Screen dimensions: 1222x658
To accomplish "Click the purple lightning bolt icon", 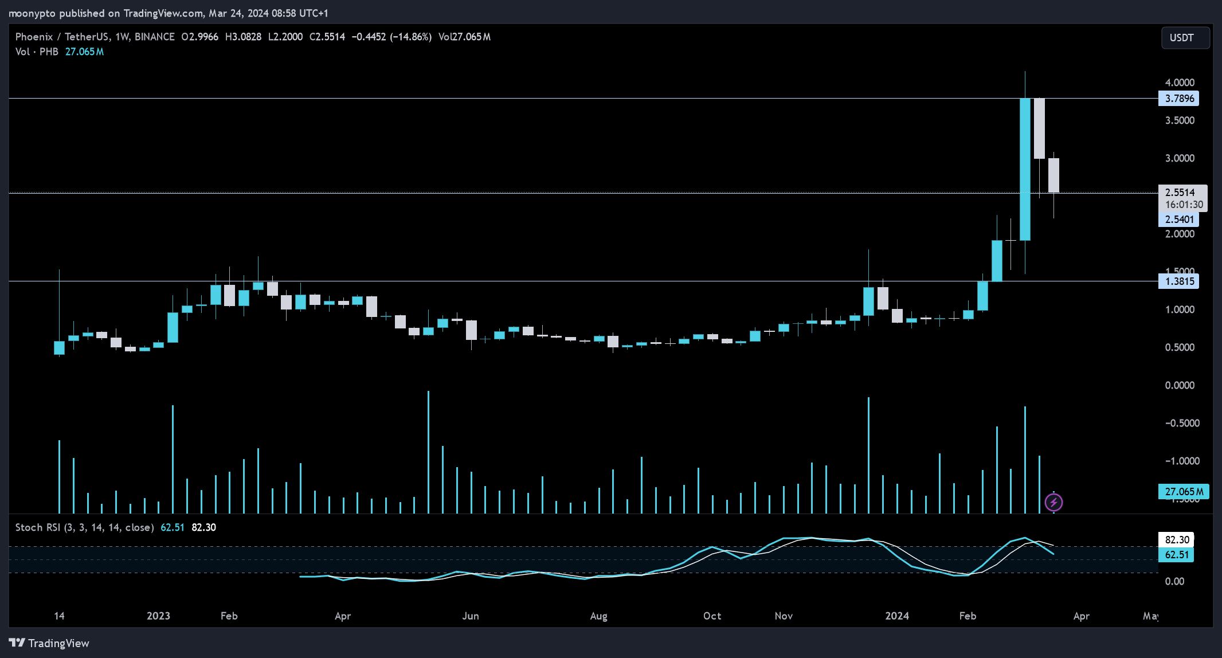I will tap(1053, 503).
